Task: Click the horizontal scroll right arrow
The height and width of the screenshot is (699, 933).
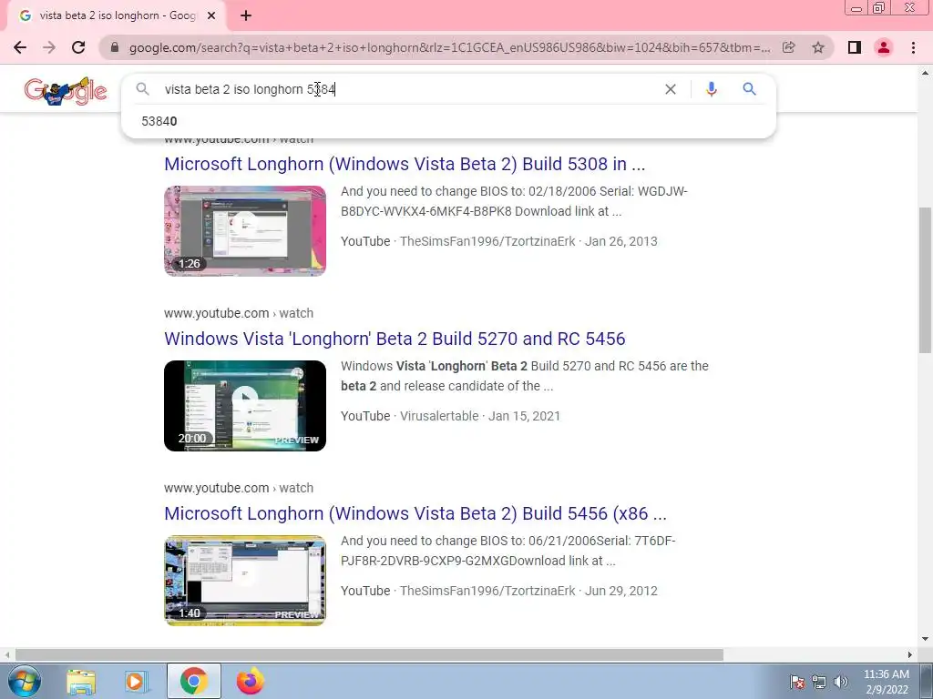Action: point(910,655)
